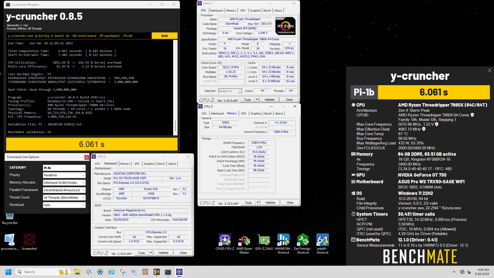The width and height of the screenshot is (494, 278).
Task: Select the Screenshot desktop icon
Action: (x=29, y=242)
